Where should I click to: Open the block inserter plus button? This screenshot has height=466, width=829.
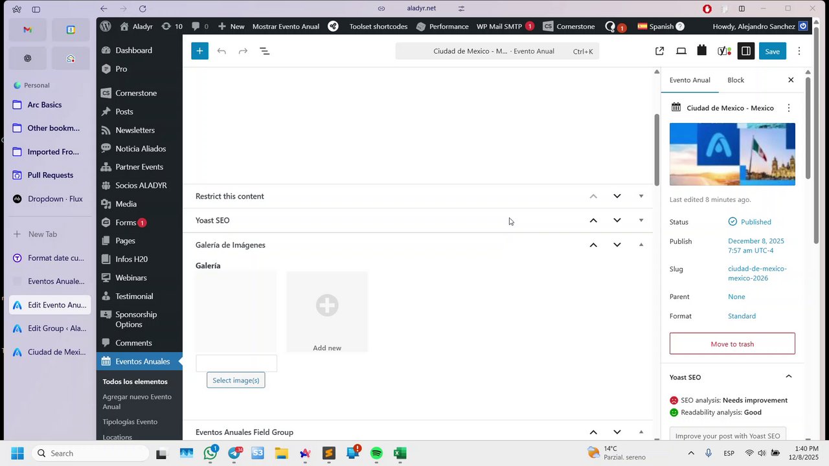click(199, 51)
